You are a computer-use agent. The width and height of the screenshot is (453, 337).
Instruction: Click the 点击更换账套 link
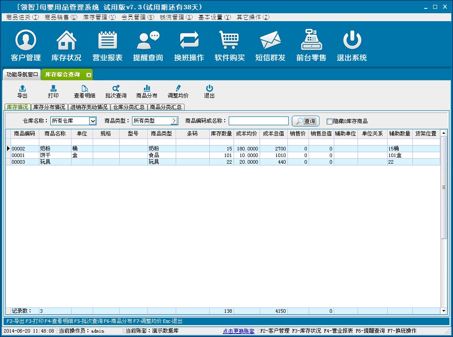click(238, 331)
